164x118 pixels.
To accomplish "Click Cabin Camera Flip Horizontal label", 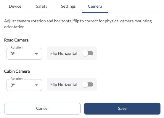I will click(64, 84).
